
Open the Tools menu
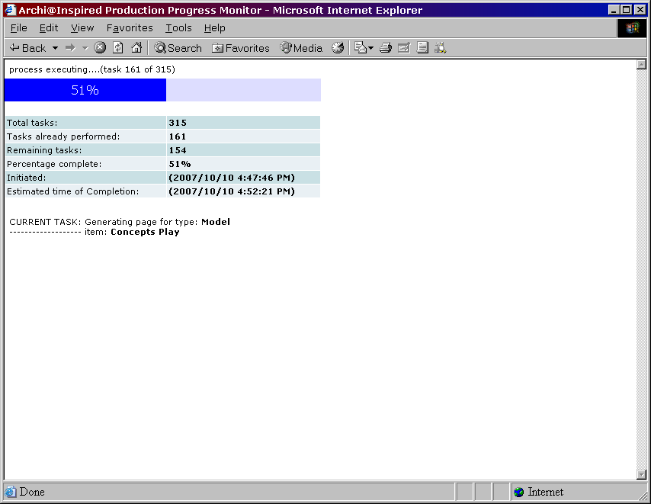(x=178, y=28)
